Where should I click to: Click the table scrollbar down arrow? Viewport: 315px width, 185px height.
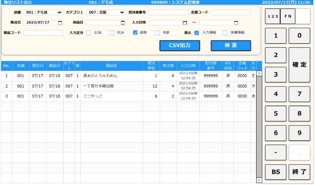pos(259,180)
